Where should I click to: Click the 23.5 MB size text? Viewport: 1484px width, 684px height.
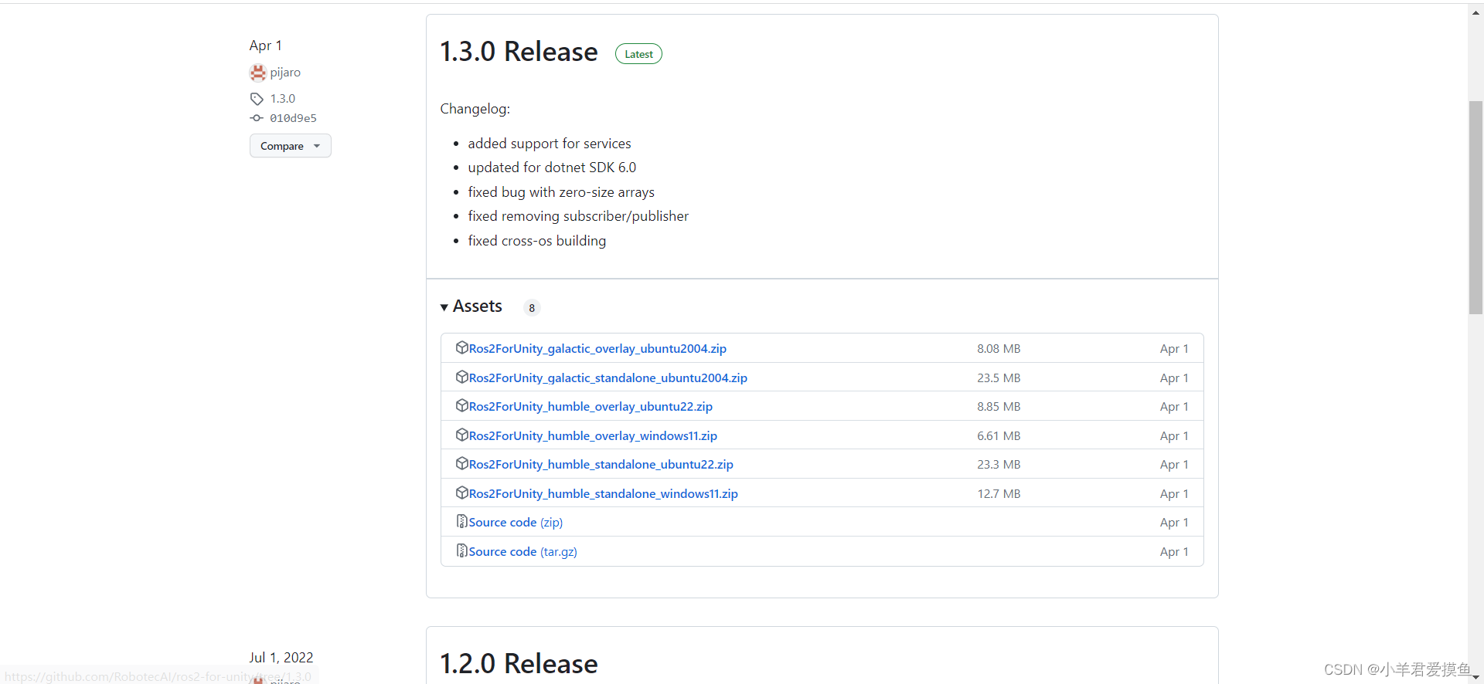(999, 378)
